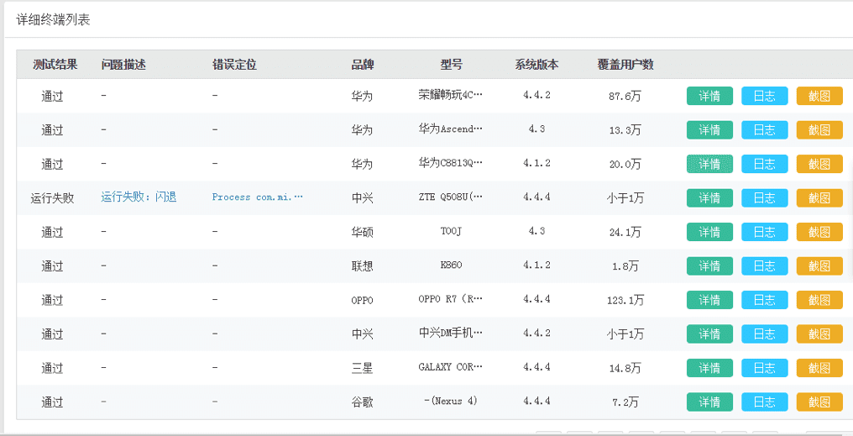853x436 pixels.
Task: Open 截图 for the OPPO R7 row
Action: coord(819,300)
